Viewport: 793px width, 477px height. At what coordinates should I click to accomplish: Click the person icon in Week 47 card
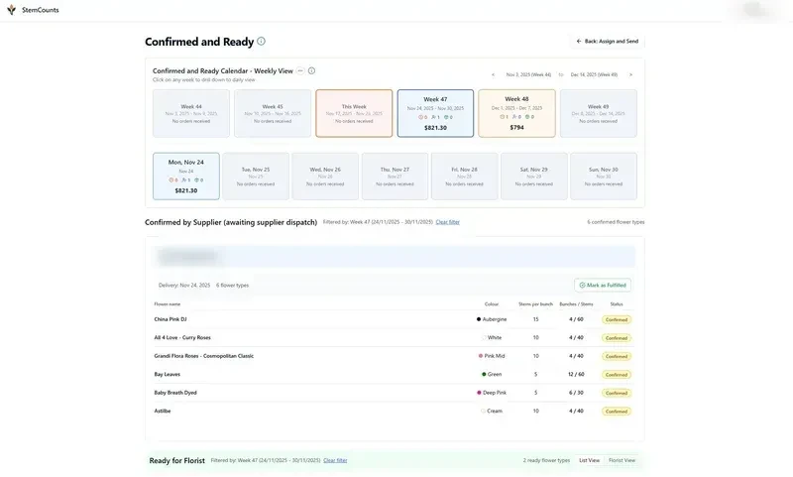click(x=433, y=117)
